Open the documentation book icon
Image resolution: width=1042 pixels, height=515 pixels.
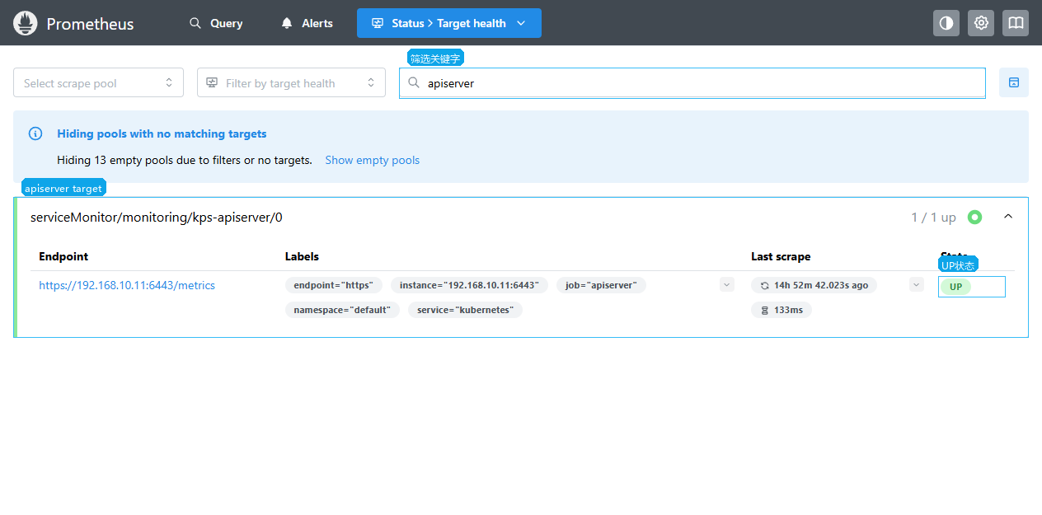coord(1016,23)
